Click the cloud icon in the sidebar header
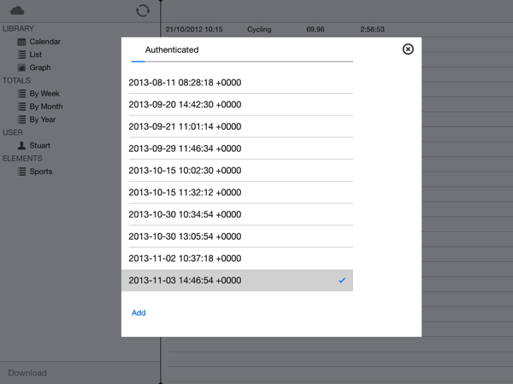 pyautogui.click(x=17, y=11)
